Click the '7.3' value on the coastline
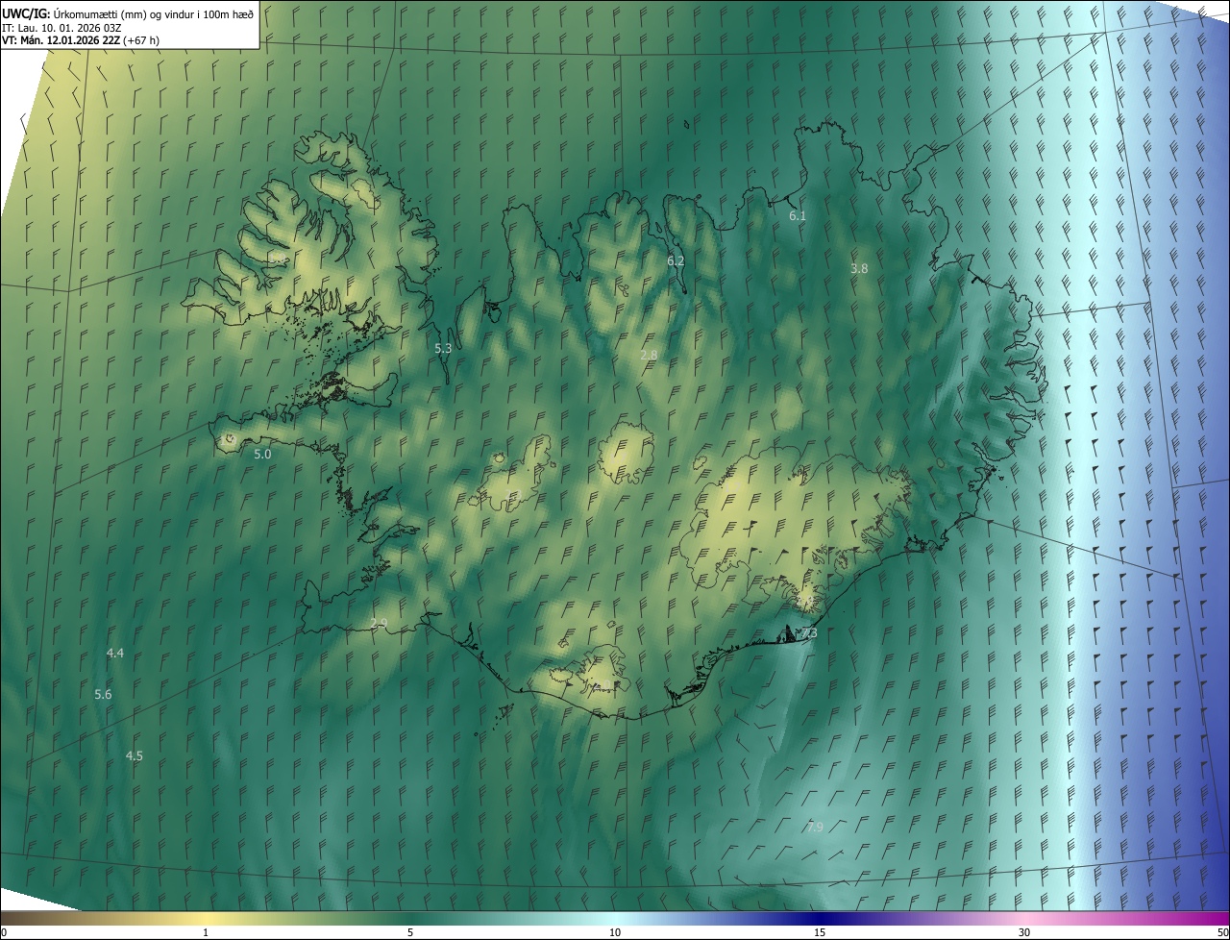The image size is (1230, 940). (808, 633)
